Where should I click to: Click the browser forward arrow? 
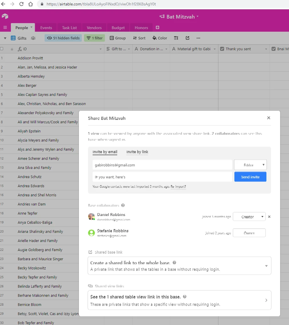(x=12, y=4)
